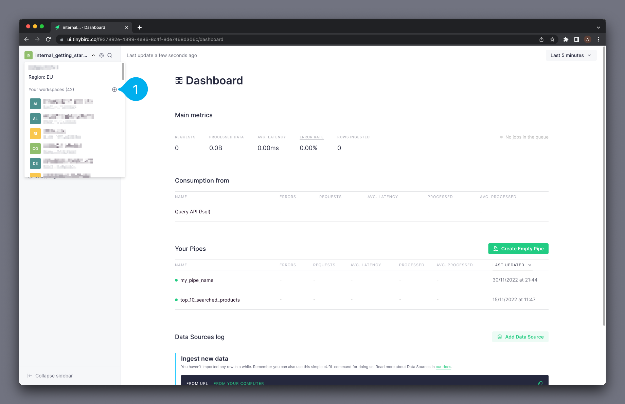Go back in browser history
625x404 pixels.
coord(26,39)
